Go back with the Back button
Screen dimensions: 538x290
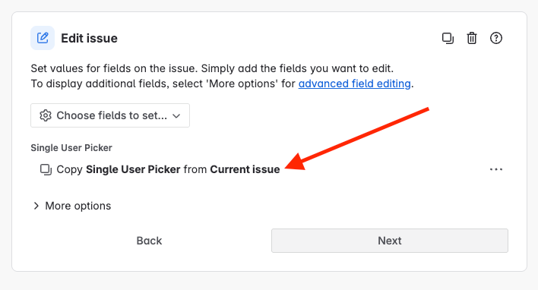point(149,241)
